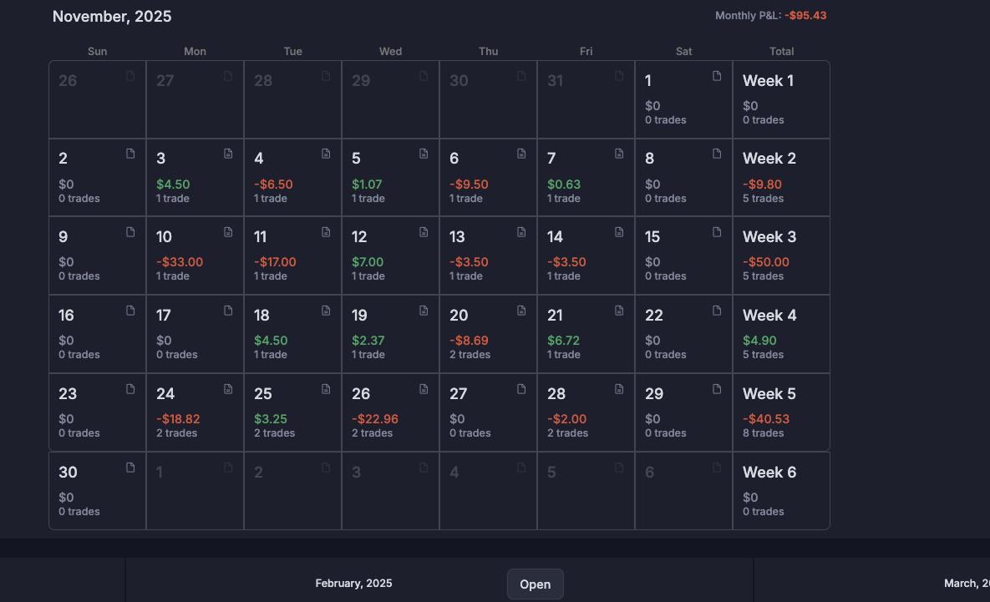
Task: Select the Week 5 summary with 8 trades
Action: point(781,412)
